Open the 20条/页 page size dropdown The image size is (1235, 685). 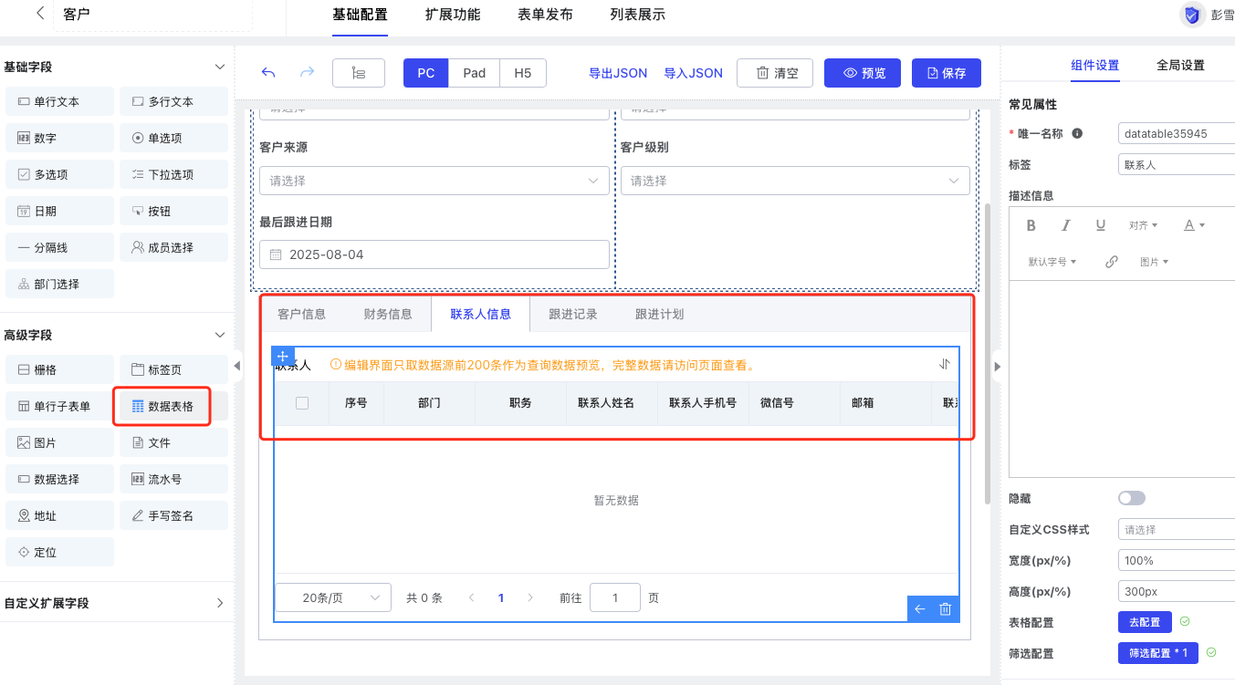click(x=333, y=597)
